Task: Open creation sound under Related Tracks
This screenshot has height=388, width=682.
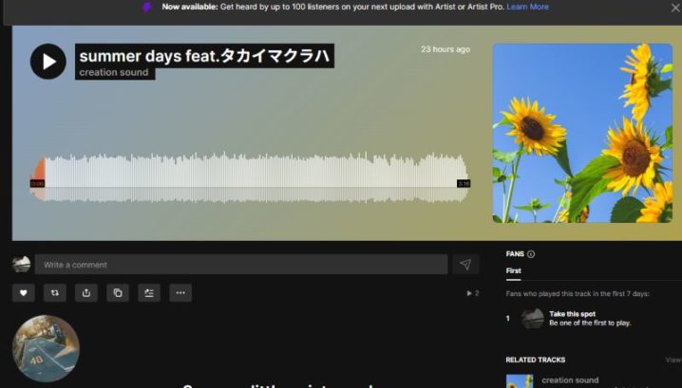Action: [x=570, y=380]
